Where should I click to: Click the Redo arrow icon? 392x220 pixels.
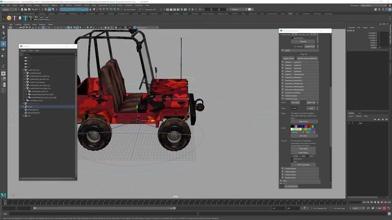(x=36, y=10)
